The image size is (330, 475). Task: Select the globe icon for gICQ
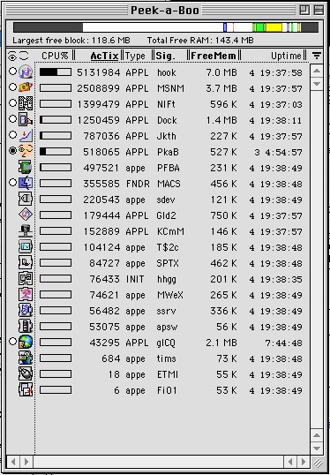point(26,342)
